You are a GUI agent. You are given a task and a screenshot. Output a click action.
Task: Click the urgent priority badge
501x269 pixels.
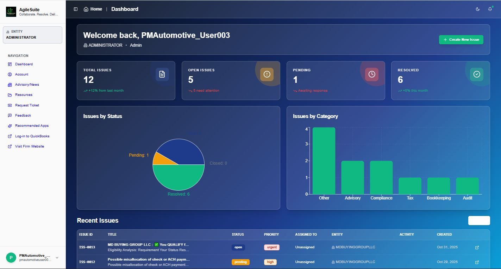[272, 247]
